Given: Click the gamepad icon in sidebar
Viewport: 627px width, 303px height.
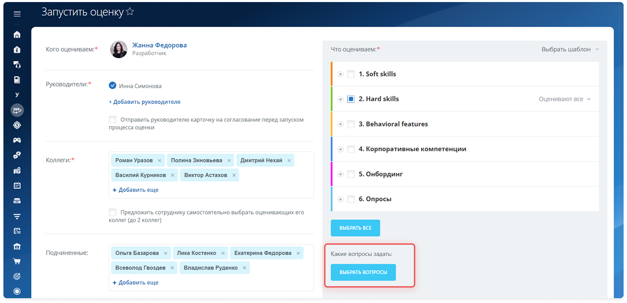Looking at the screenshot, I should [17, 140].
